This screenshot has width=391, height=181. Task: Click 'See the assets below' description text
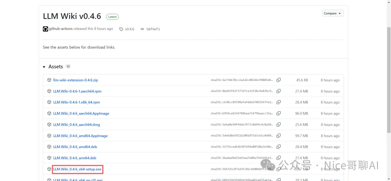79,47
